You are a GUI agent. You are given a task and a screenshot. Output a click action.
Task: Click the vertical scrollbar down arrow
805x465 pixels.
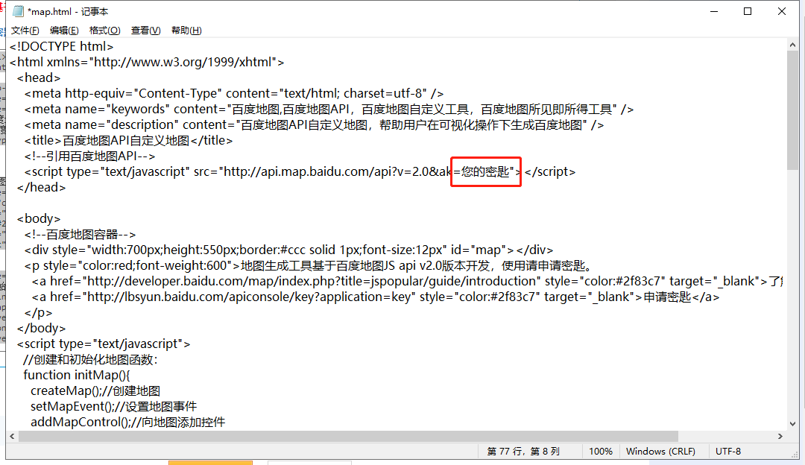tap(792, 424)
